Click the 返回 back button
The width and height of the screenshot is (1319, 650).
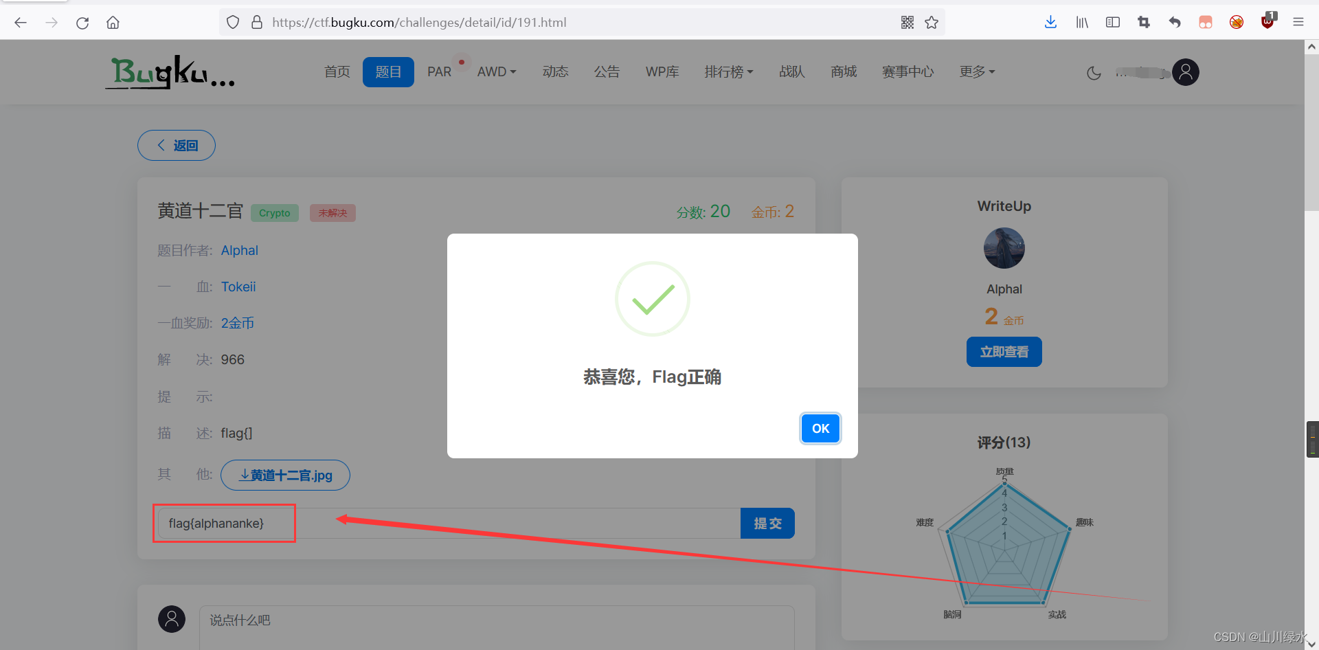tap(177, 146)
